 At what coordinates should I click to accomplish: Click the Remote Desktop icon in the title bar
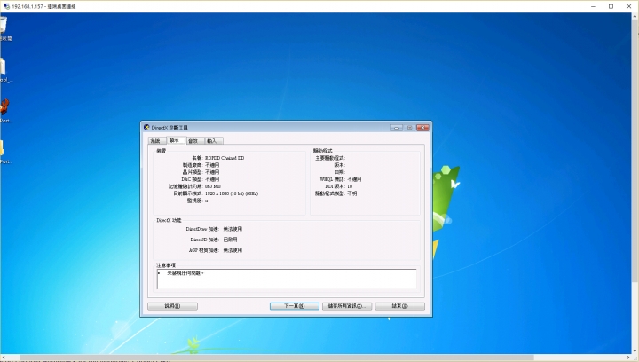(x=6, y=6)
